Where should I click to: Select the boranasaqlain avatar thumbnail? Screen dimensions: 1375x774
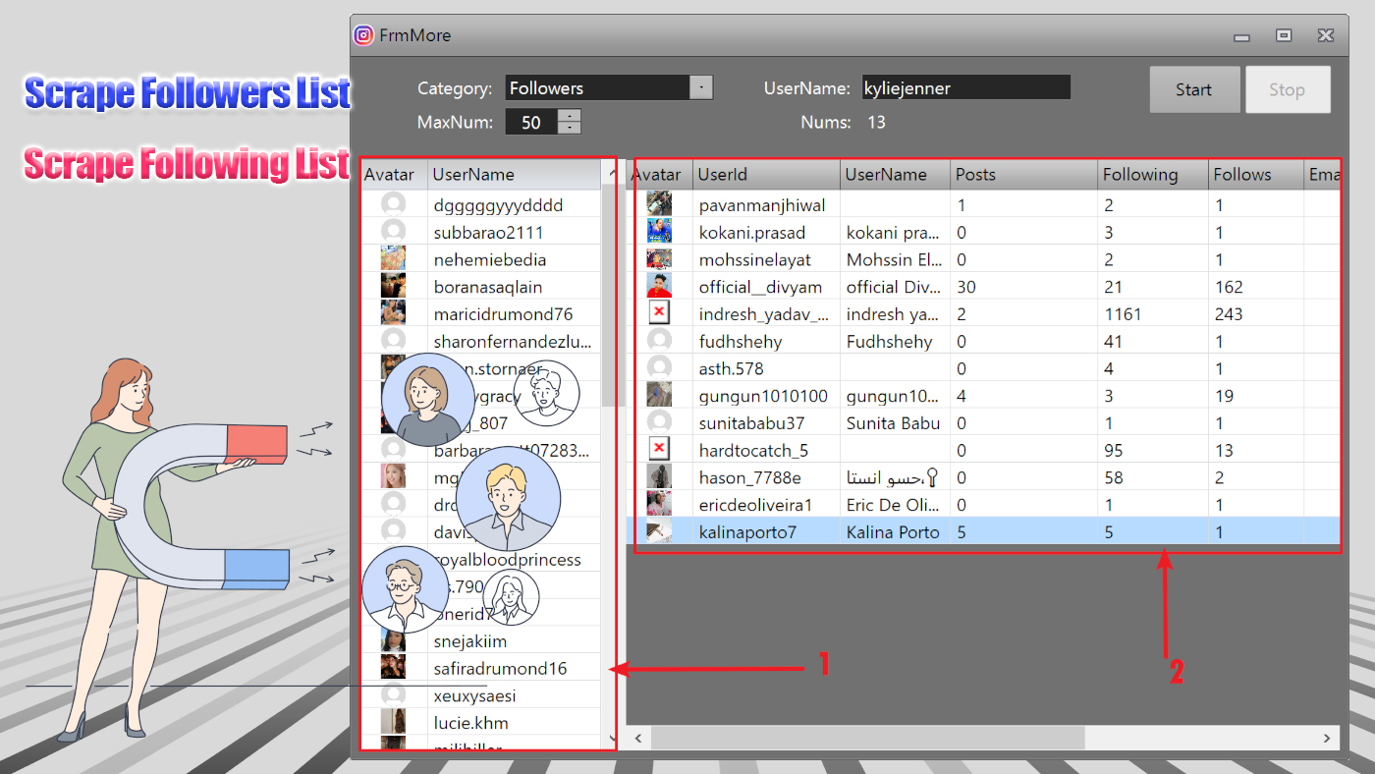tap(393, 287)
